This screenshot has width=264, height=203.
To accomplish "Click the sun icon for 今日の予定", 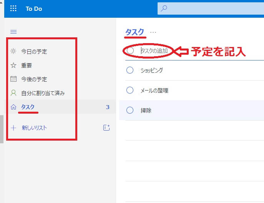I will tap(13, 52).
